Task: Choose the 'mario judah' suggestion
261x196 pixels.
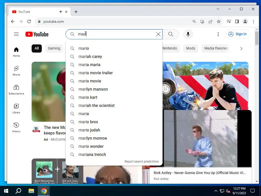Action: point(114,130)
